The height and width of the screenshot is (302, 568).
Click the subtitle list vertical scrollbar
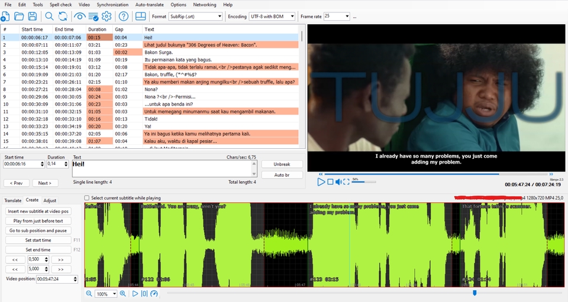pyautogui.click(x=302, y=86)
